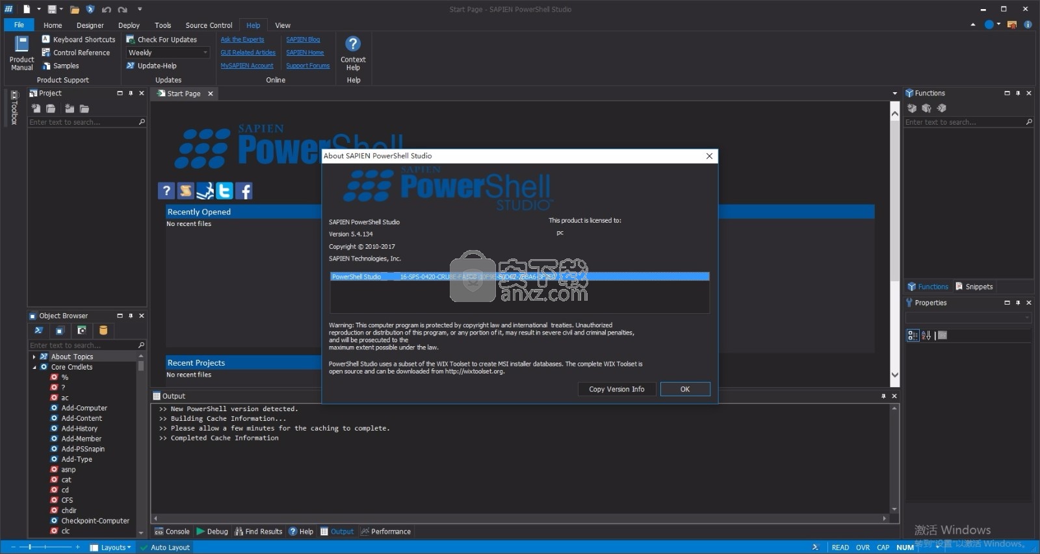Image resolution: width=1040 pixels, height=554 pixels.
Task: Click edit function icon in Functions panel
Action: pyautogui.click(x=926, y=108)
